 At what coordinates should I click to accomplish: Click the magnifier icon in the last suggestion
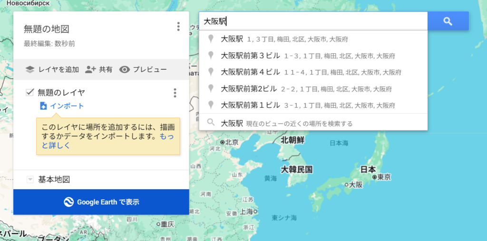coord(211,122)
